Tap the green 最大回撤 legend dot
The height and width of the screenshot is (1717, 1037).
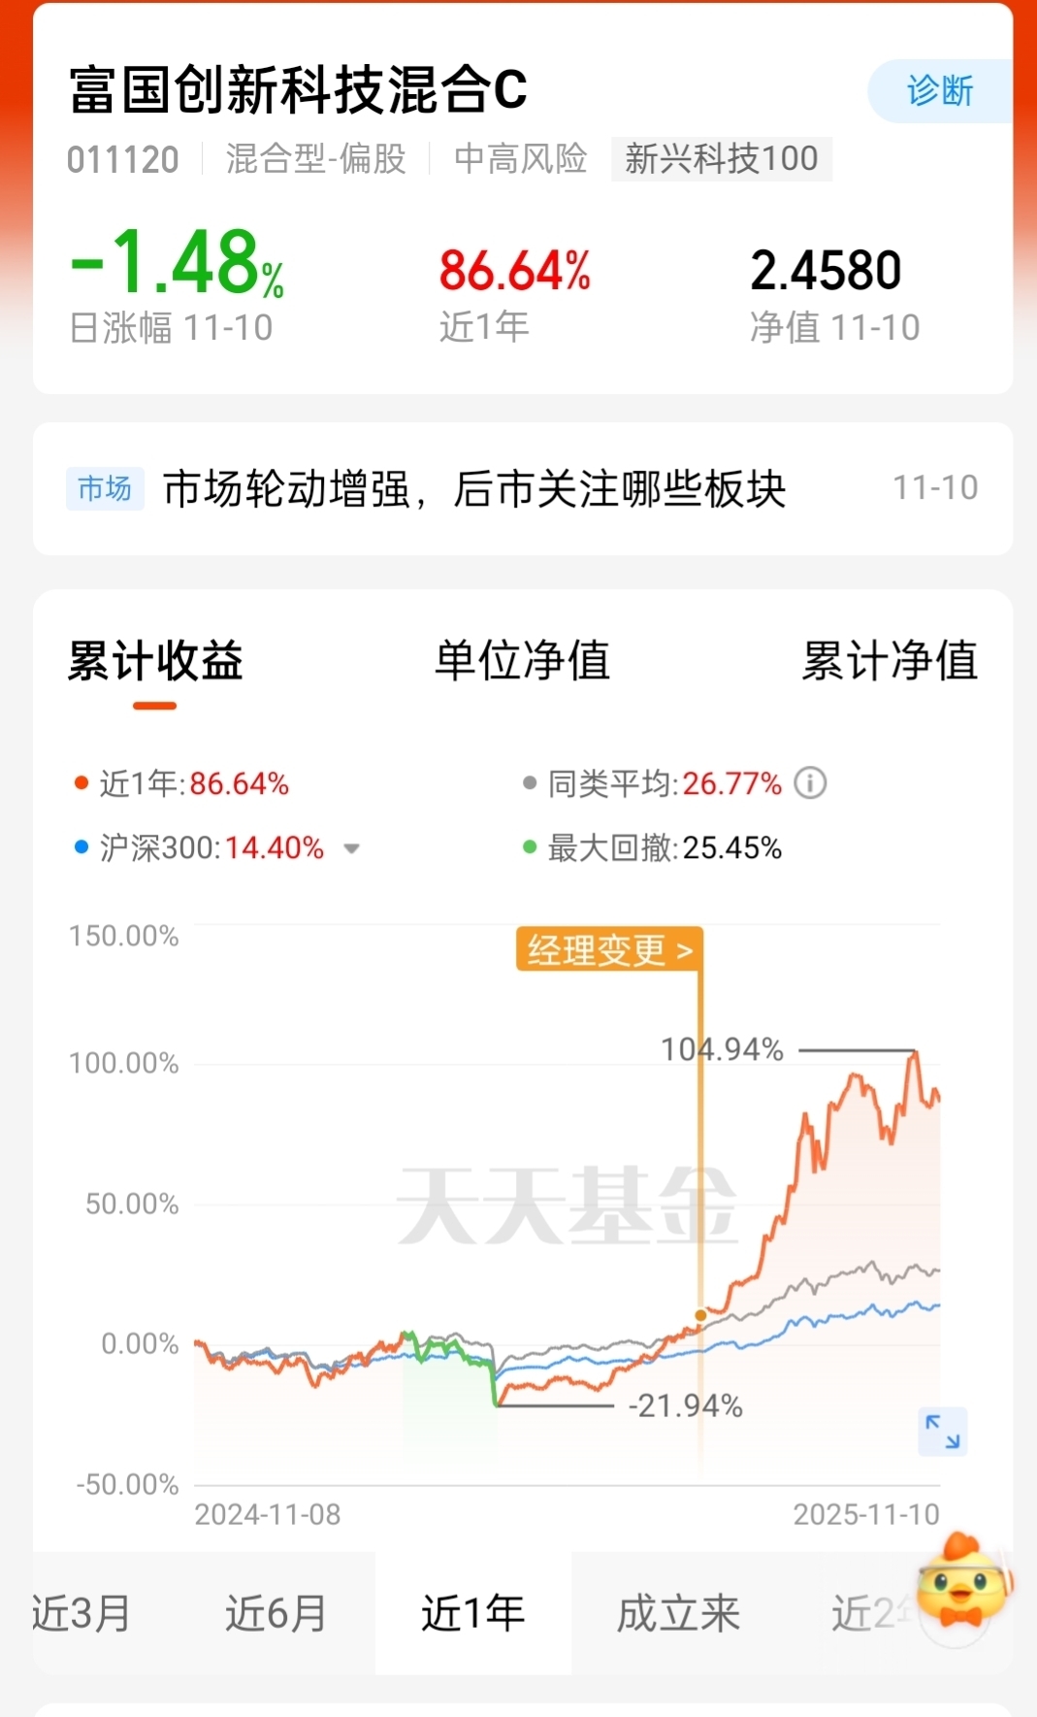(x=530, y=847)
